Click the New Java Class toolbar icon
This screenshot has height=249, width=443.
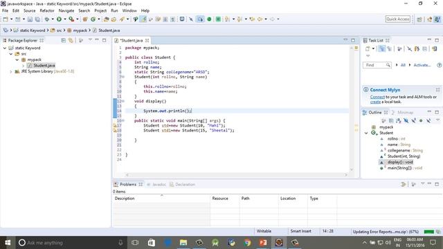point(93,19)
